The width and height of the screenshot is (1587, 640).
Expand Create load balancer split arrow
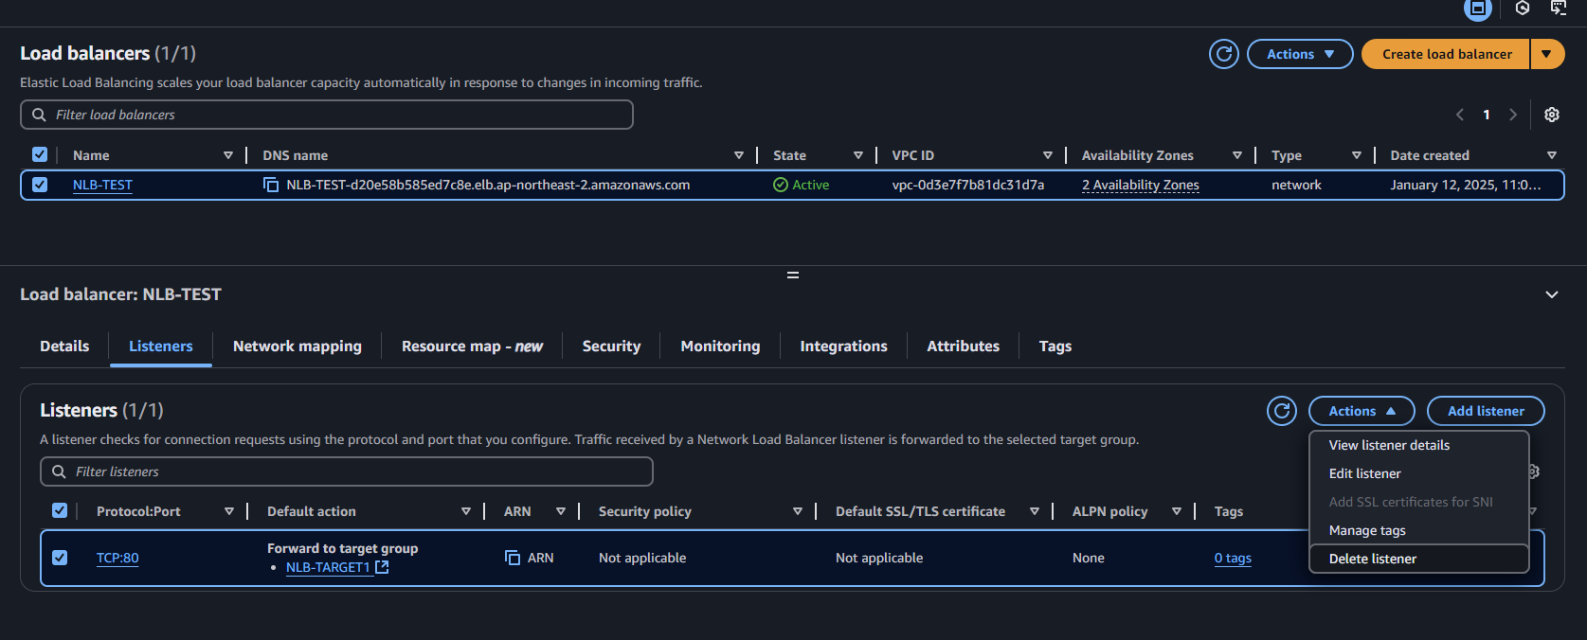[x=1546, y=54]
